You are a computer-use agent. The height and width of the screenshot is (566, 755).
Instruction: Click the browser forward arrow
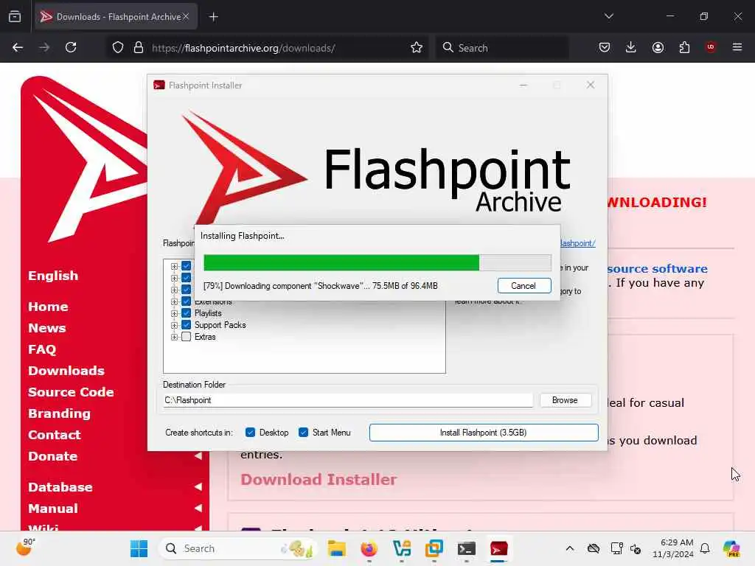[44, 47]
